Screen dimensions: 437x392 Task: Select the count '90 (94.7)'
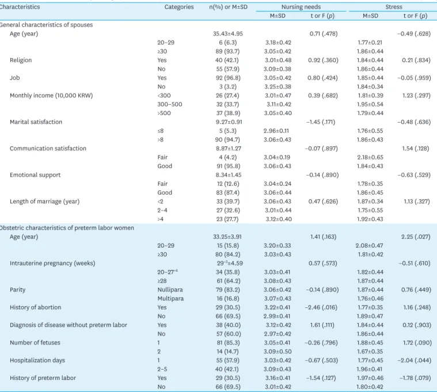pyautogui.click(x=228, y=139)
